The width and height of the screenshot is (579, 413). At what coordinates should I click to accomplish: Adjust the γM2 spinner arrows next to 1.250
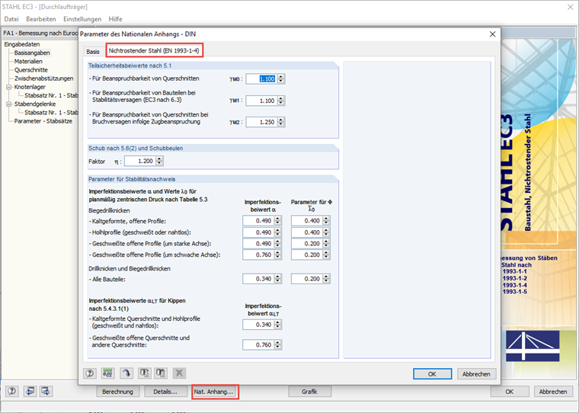281,122
